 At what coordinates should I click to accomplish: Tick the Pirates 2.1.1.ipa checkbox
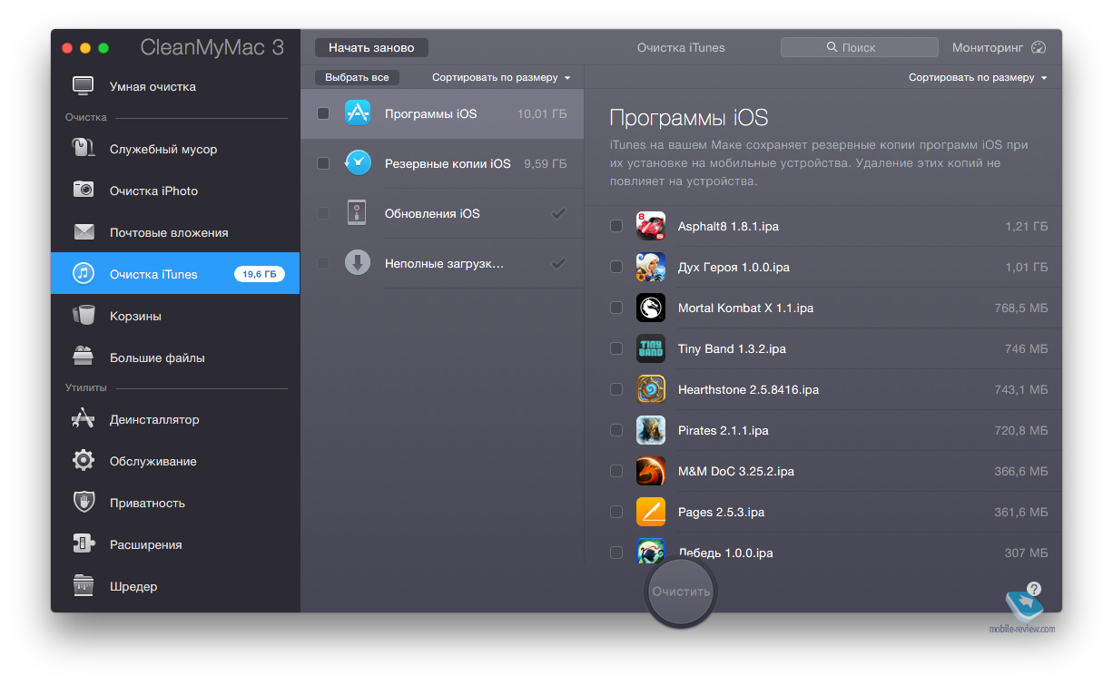pos(616,430)
